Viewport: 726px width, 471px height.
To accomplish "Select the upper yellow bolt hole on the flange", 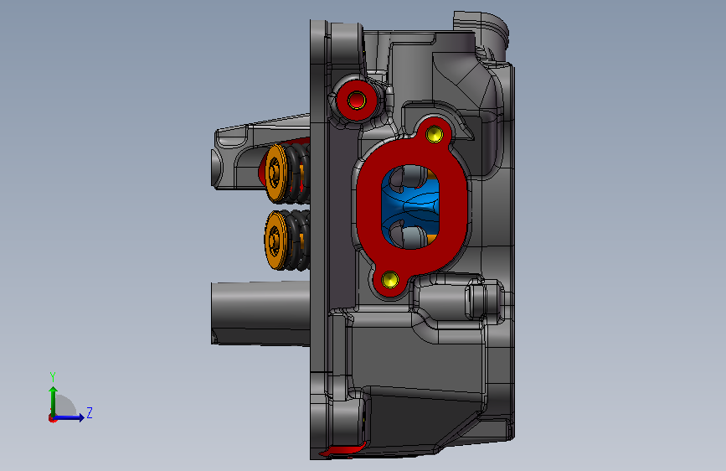I will (x=434, y=134).
